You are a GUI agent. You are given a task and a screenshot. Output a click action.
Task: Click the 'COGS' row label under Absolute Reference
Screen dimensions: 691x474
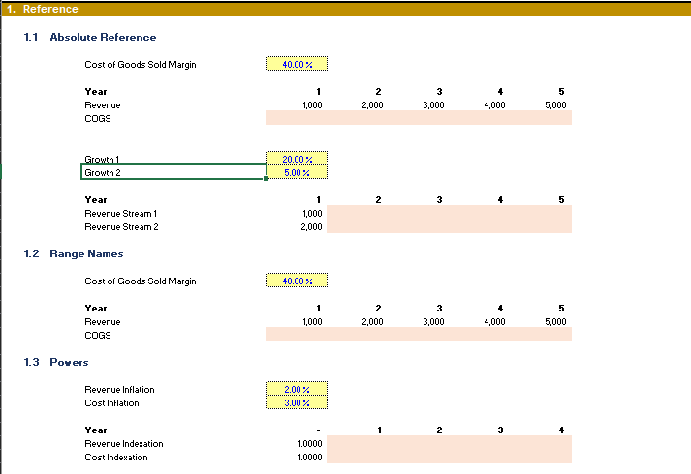coord(97,118)
